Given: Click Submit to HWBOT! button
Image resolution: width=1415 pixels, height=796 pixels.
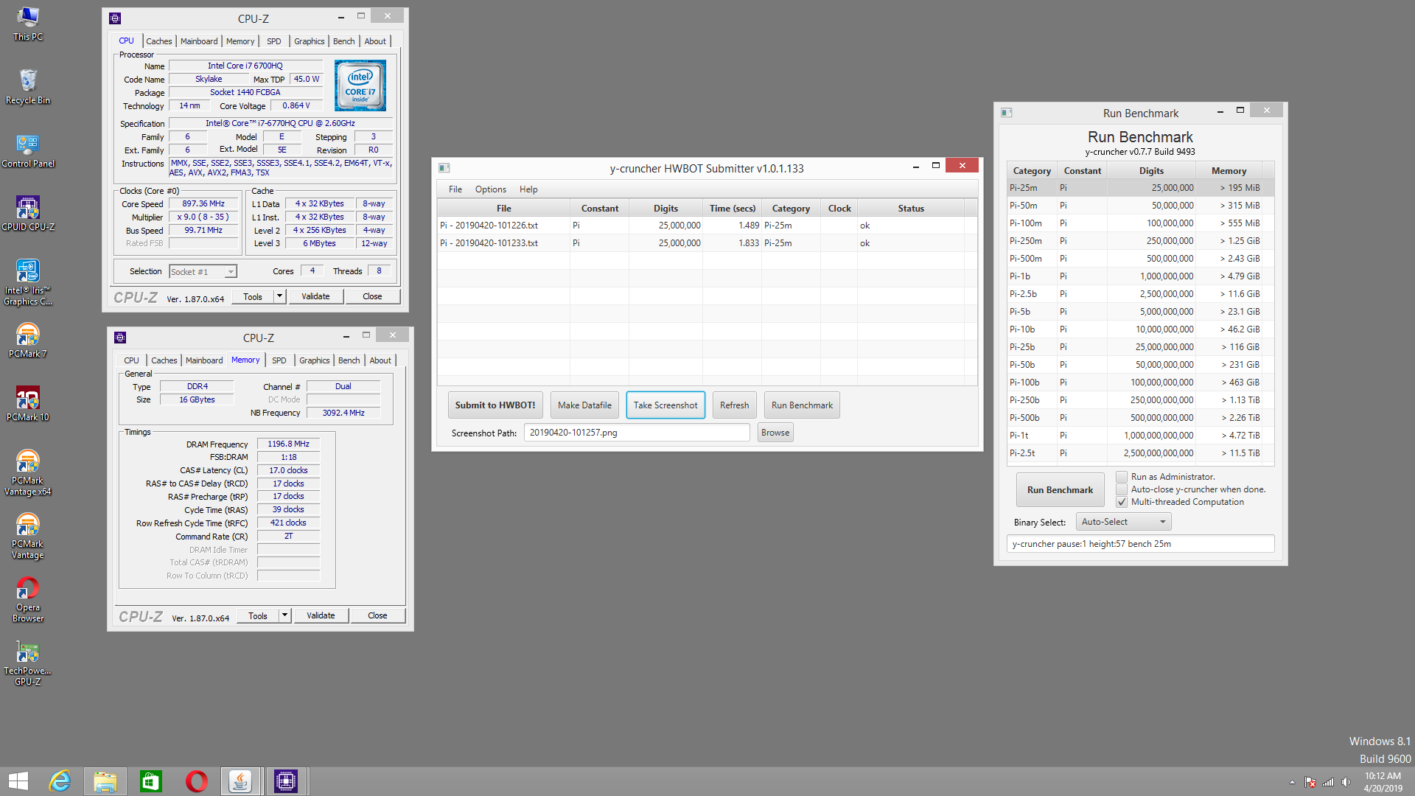Looking at the screenshot, I should point(495,405).
